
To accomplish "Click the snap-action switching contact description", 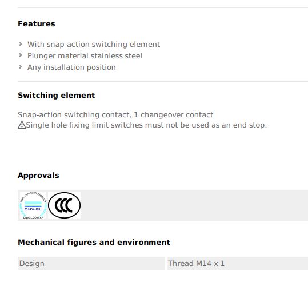I will (x=115, y=114).
